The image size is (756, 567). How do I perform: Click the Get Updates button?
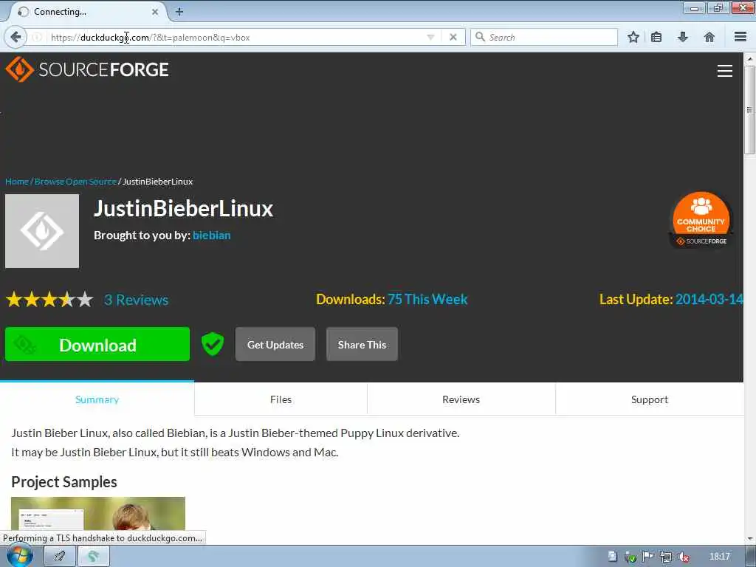(x=275, y=344)
